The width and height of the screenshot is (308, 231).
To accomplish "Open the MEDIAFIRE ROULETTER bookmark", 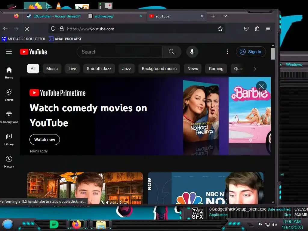I will pyautogui.click(x=23, y=39).
